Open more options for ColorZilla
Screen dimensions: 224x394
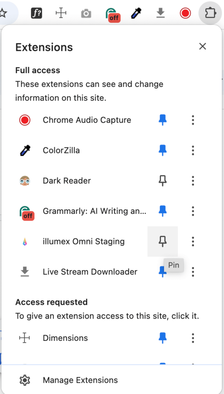[192, 150]
